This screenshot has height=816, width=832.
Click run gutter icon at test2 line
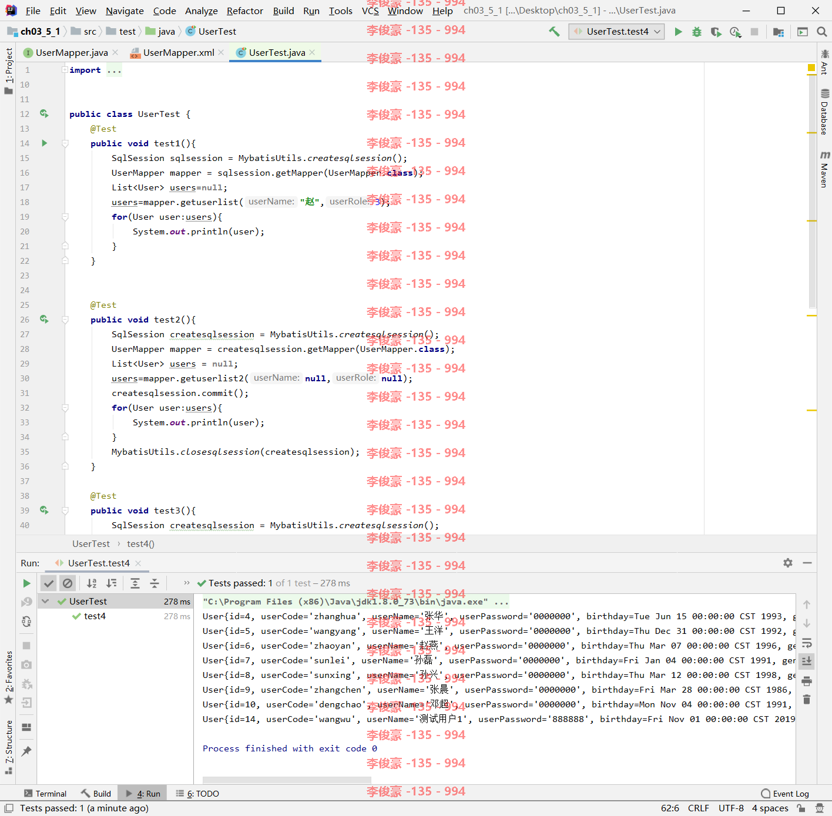click(44, 320)
